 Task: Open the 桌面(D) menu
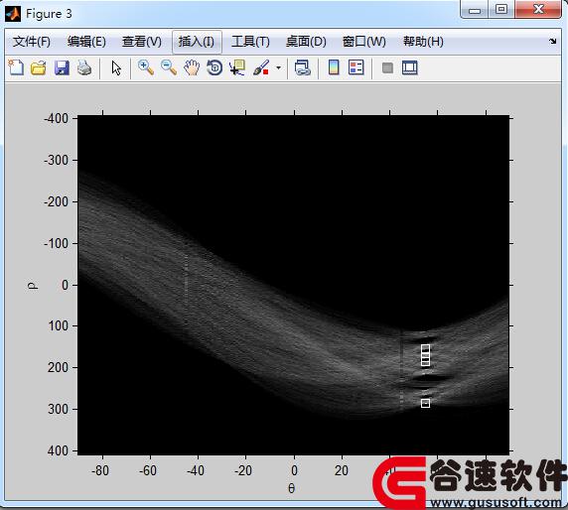click(x=306, y=42)
